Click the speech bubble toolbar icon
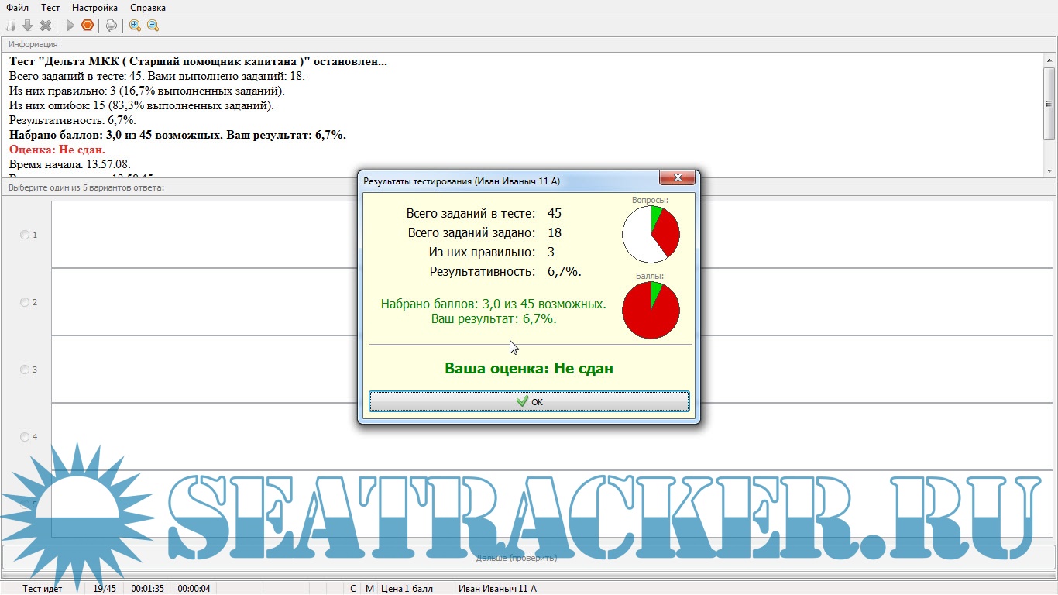This screenshot has height=595, width=1058. [x=112, y=26]
